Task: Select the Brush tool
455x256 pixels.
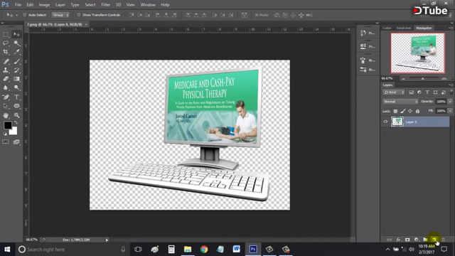Action: click(x=16, y=61)
